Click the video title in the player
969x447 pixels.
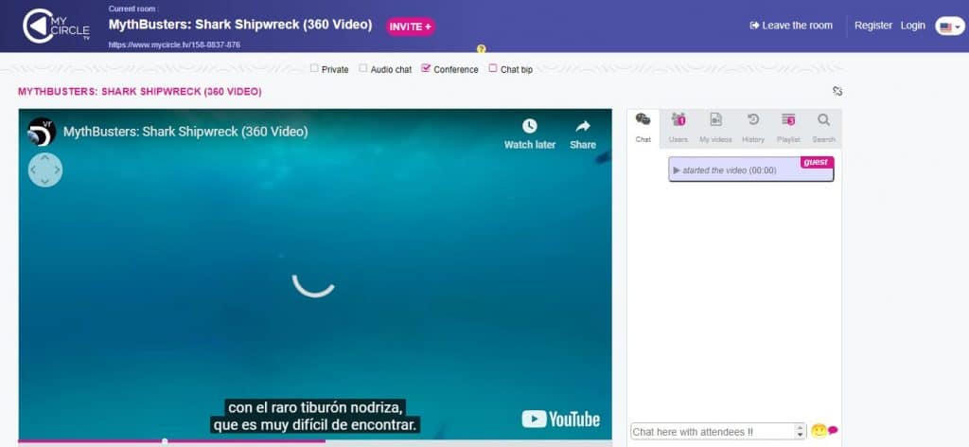click(185, 132)
